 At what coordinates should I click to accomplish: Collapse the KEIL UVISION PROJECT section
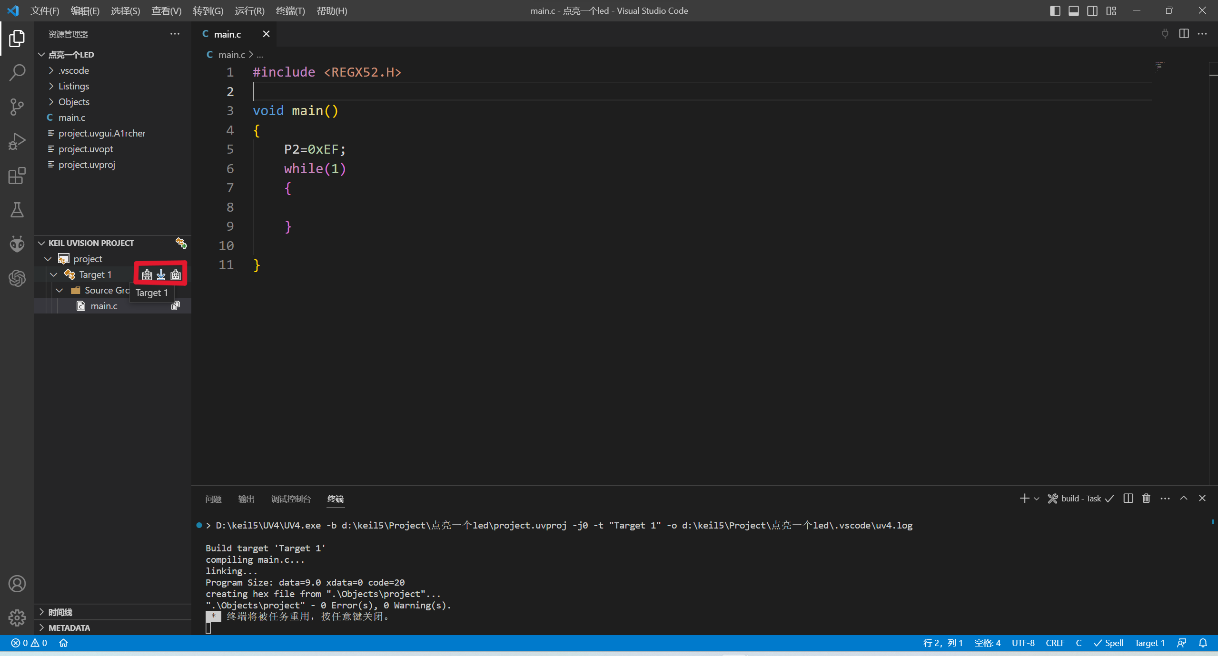pos(90,243)
